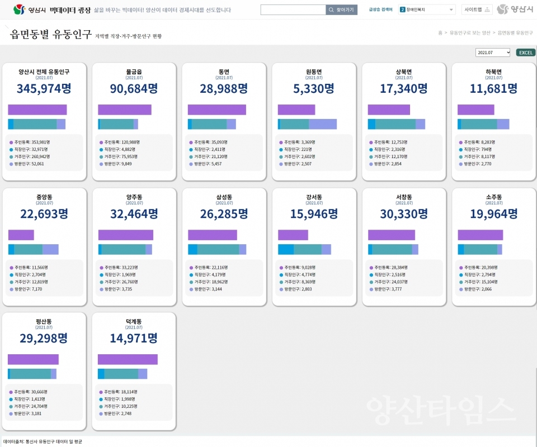Click the 양산시 city logo at header right
The width and height of the screenshot is (537, 447).
515,9
